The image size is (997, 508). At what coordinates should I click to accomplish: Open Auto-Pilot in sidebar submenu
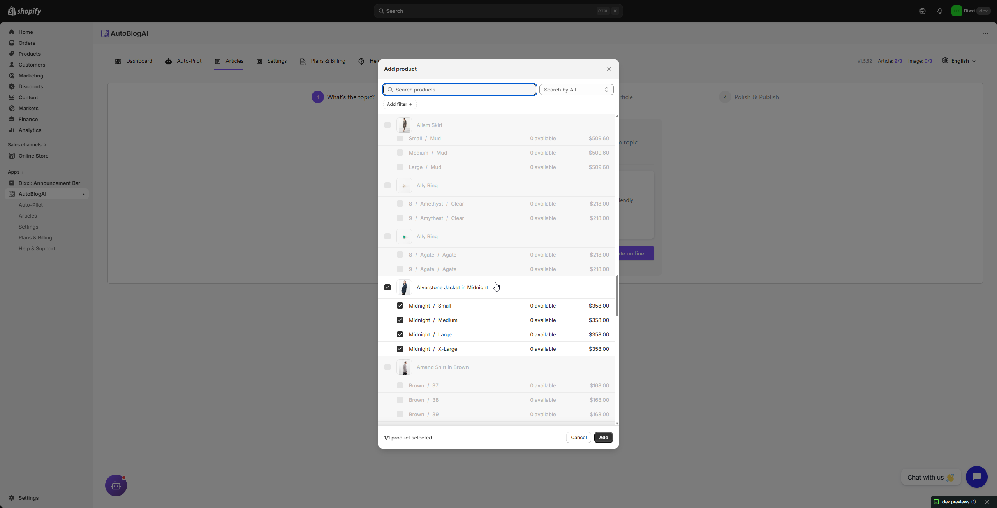click(x=31, y=205)
